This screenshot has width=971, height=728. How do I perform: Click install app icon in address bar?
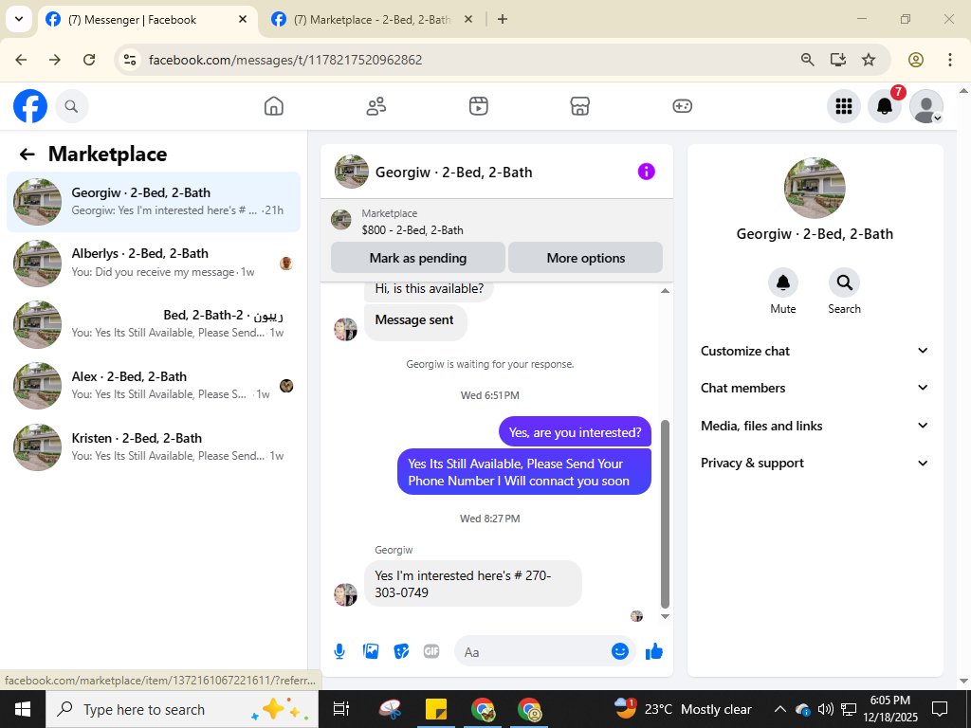pos(838,60)
